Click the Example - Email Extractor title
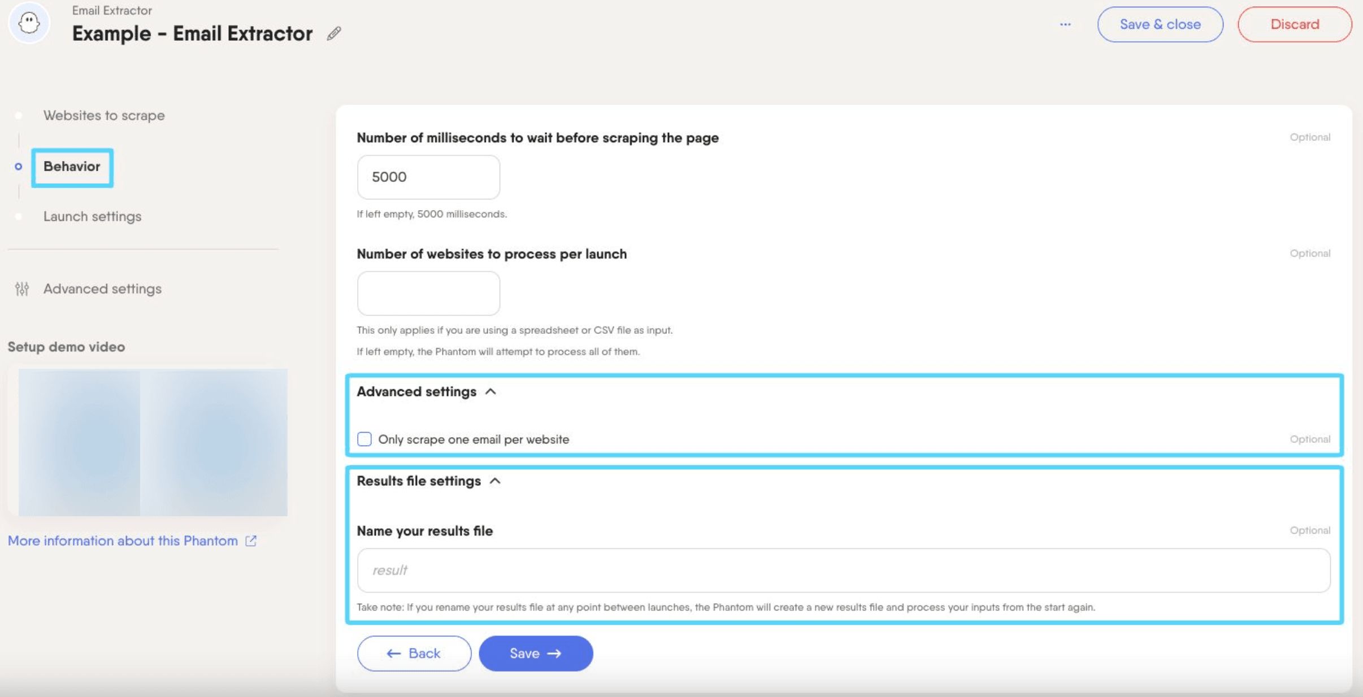 (x=192, y=33)
